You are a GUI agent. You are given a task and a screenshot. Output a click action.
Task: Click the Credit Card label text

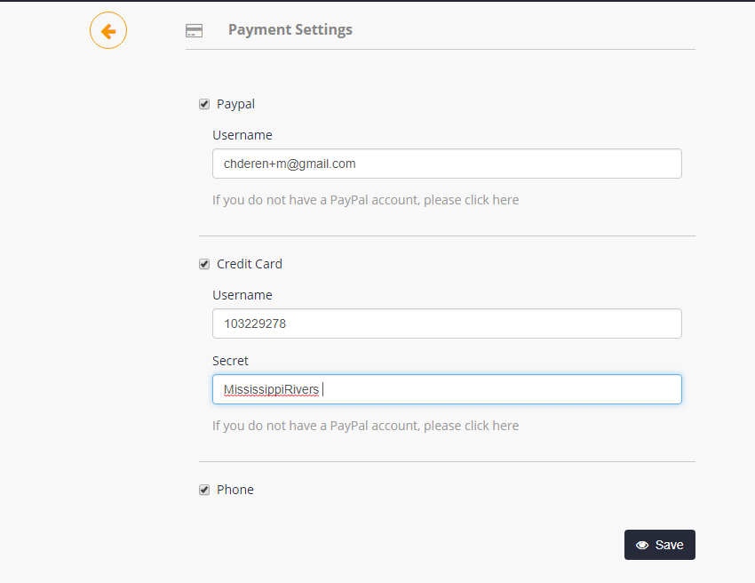tap(250, 264)
